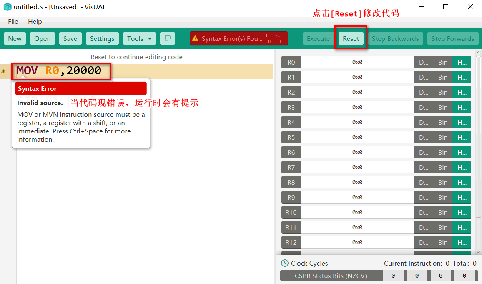The width and height of the screenshot is (482, 284).
Task: Click the R0 register label
Action: (x=291, y=63)
